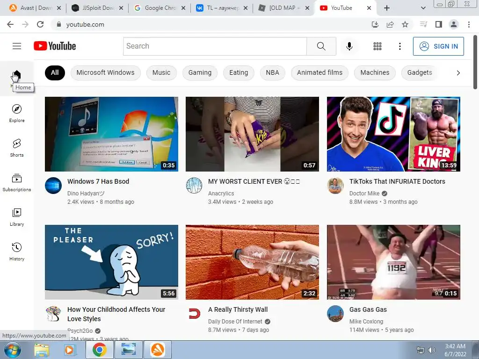Select the Gaming filter chip
The height and width of the screenshot is (359, 479).
(200, 72)
